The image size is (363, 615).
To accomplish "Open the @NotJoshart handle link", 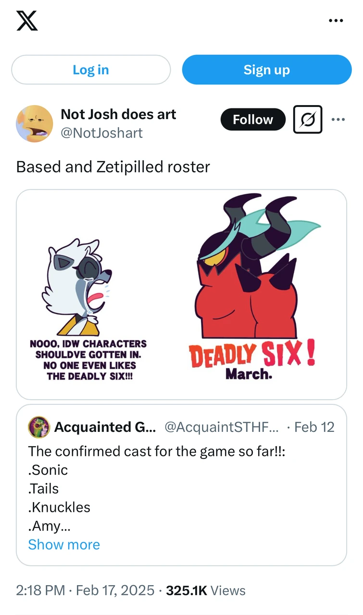I will [103, 133].
